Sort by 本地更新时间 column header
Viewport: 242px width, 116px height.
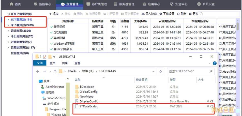point(200,21)
